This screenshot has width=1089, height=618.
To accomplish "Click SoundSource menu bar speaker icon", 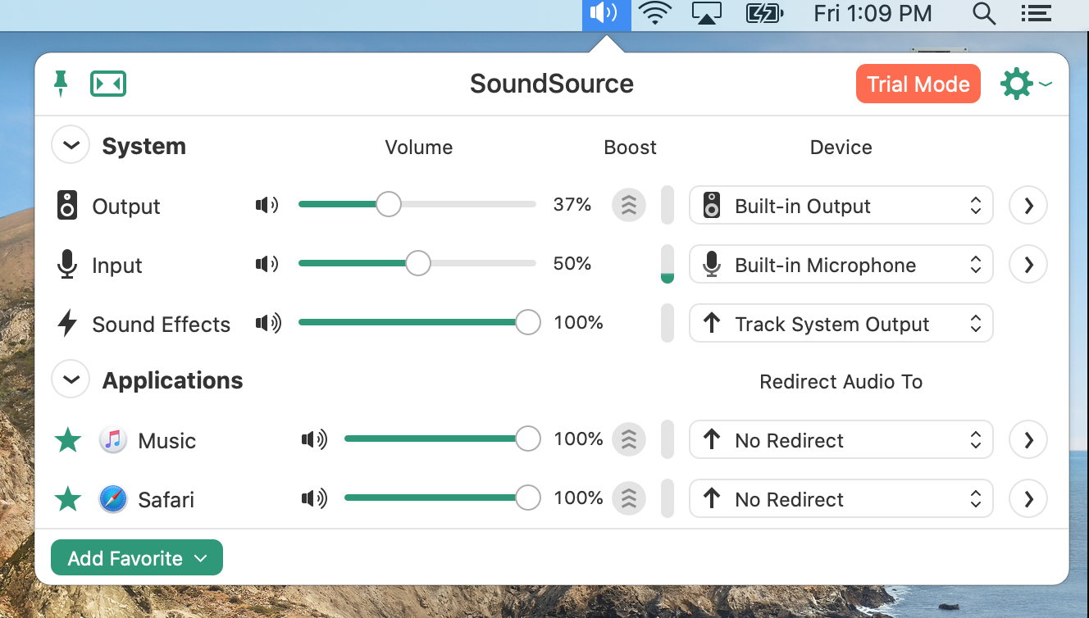I will coord(606,14).
